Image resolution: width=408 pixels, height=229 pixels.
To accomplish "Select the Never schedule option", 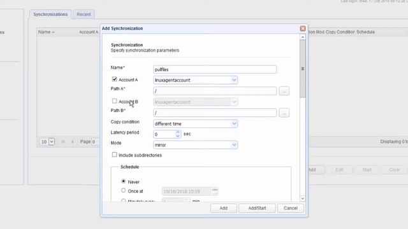I will click(123, 181).
